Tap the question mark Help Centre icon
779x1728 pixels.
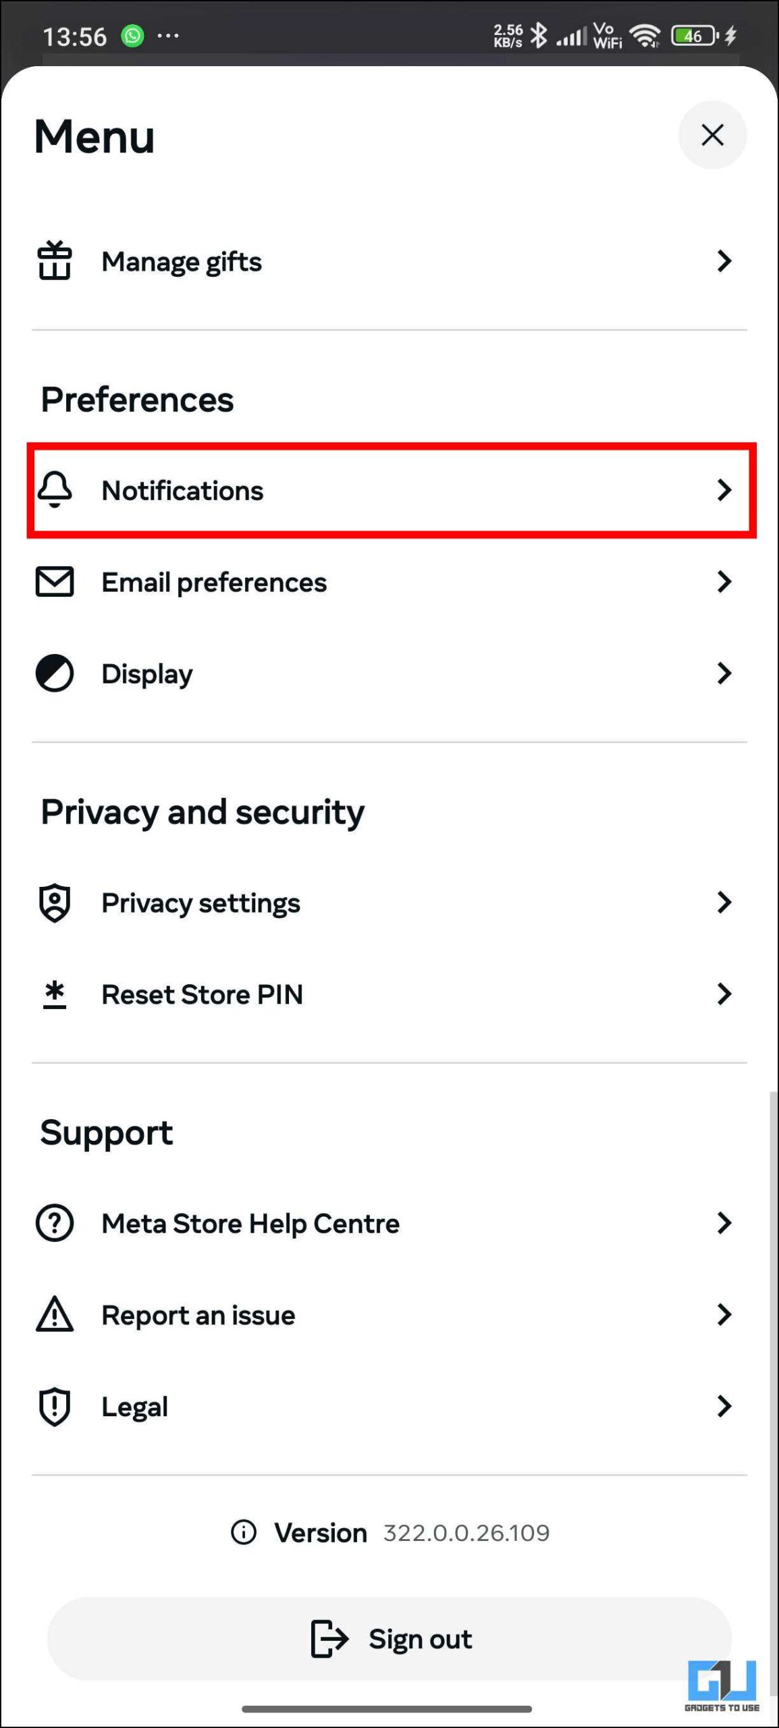point(55,1223)
